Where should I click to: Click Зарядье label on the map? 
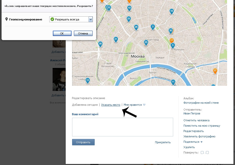pos(160,57)
